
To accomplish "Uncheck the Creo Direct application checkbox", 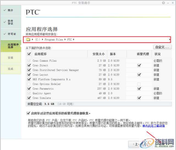I will coord(29,66).
